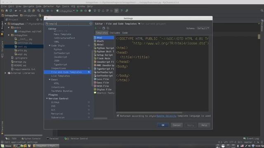
Task: Collapse the Code Style tree node
Action: click(49, 46)
